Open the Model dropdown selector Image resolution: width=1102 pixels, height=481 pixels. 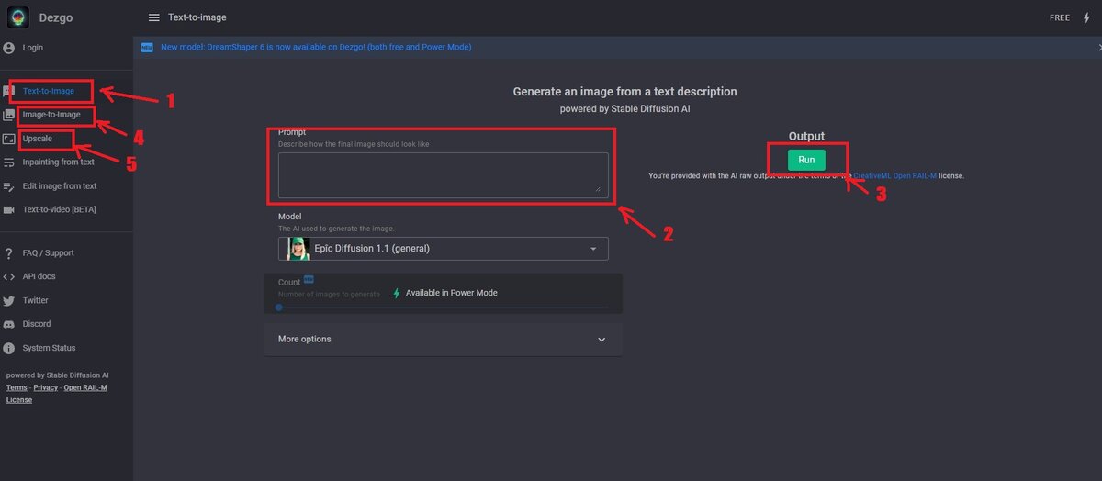point(444,249)
